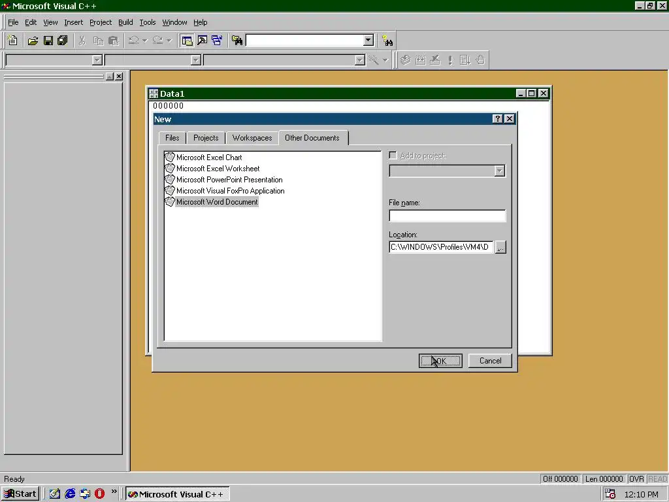Select Microsoft Visual FoxPro Application

230,191
